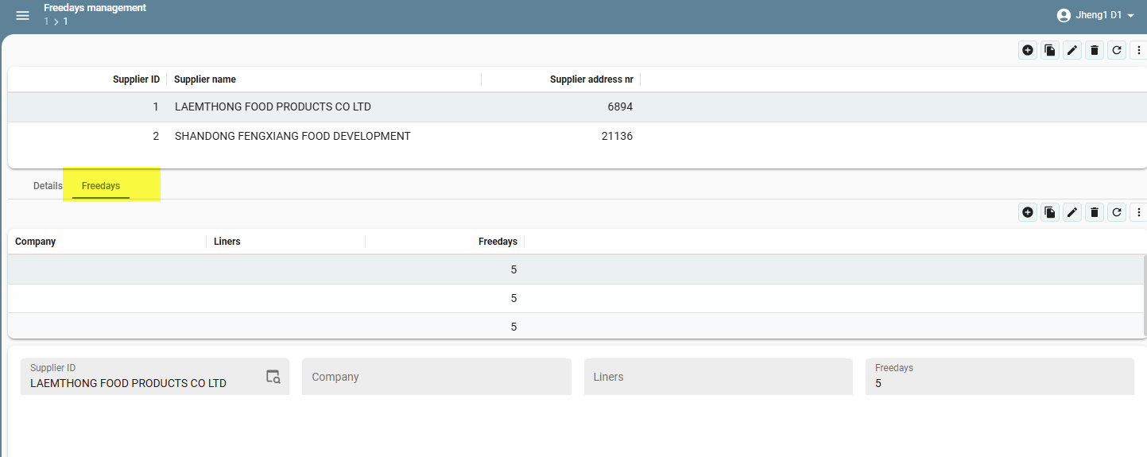Sort by the Liners column header
Screen dimensions: 1147x457
click(x=227, y=242)
